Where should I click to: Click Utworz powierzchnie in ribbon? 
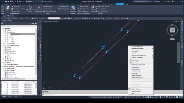(x=102, y=11)
